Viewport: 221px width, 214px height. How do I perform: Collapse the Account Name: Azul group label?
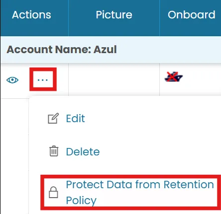(x=62, y=49)
